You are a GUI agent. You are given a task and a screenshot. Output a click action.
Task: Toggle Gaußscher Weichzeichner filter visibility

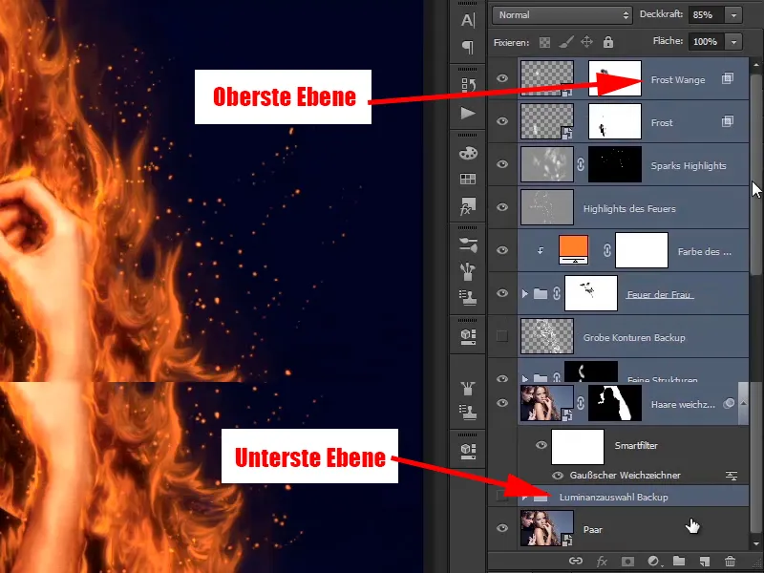(x=558, y=476)
